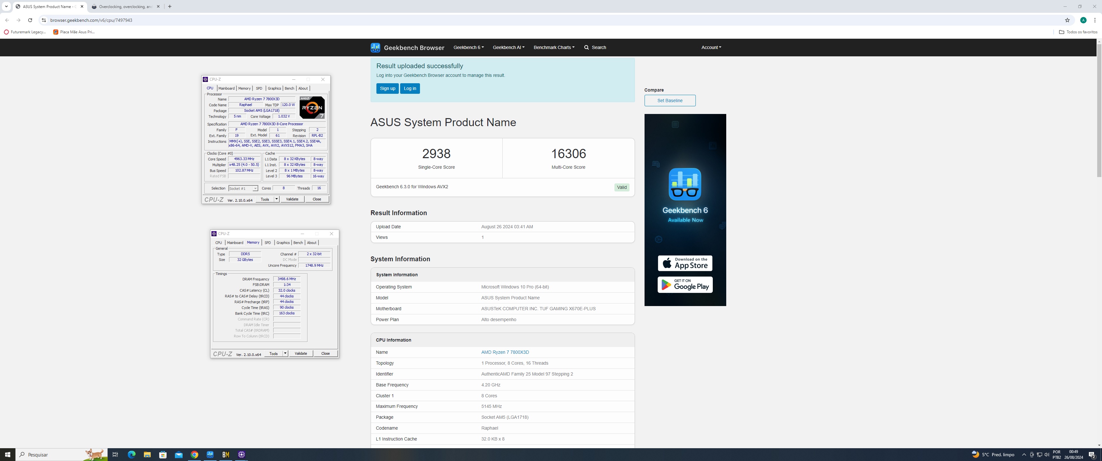The height and width of the screenshot is (461, 1102).
Task: Bookmark this page with the star icon
Action: pyautogui.click(x=1067, y=20)
